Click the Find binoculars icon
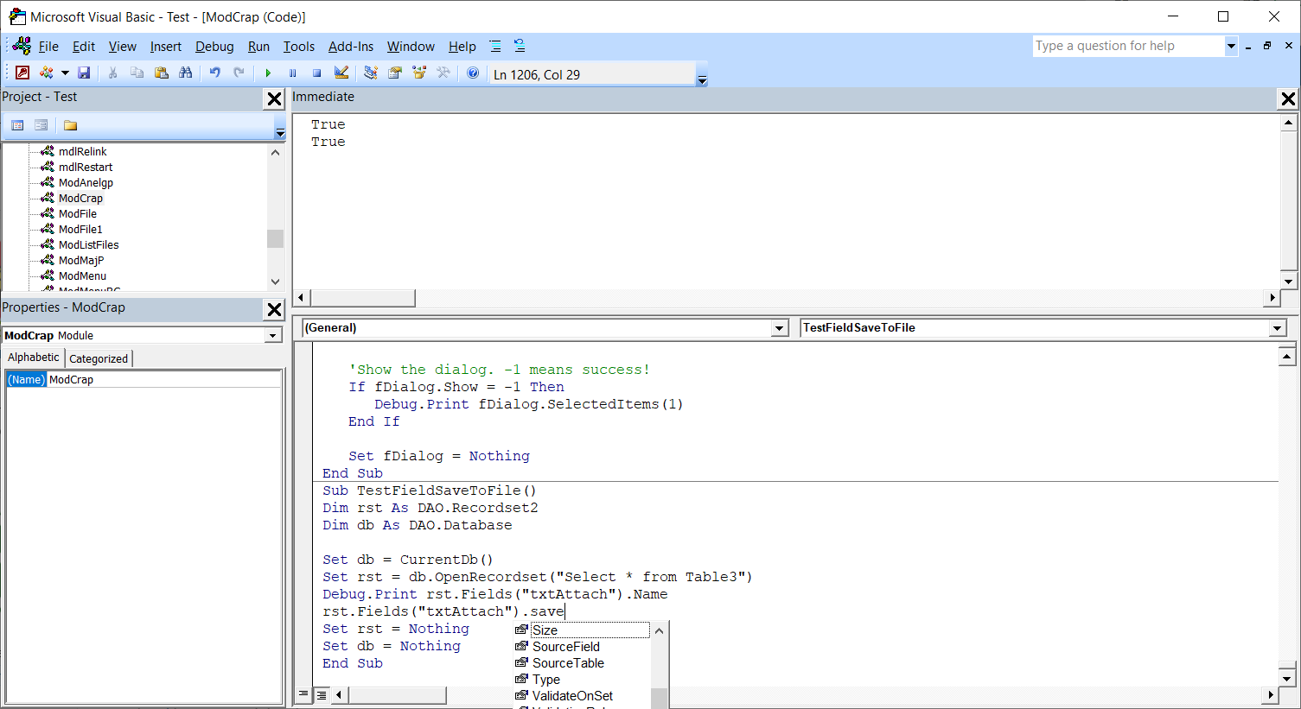This screenshot has height=709, width=1301. pyautogui.click(x=186, y=73)
